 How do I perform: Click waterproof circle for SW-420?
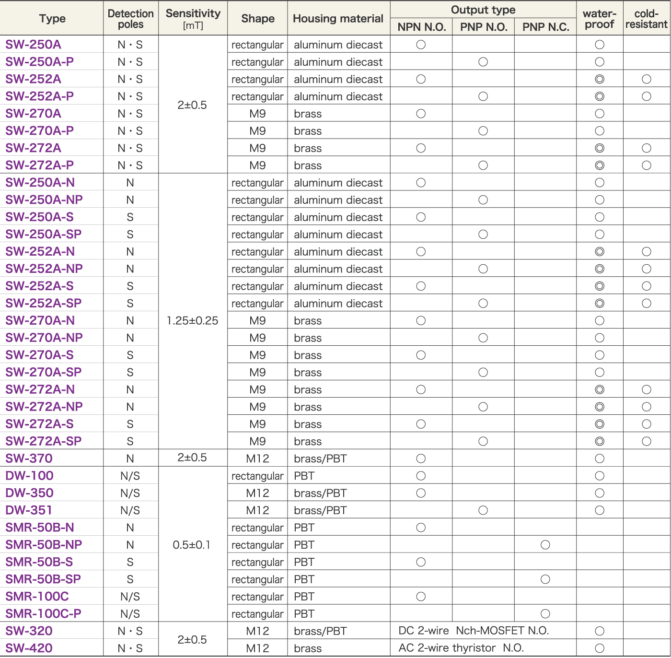click(600, 649)
